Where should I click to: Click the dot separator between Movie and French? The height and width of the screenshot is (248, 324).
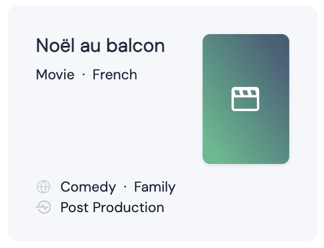84,75
